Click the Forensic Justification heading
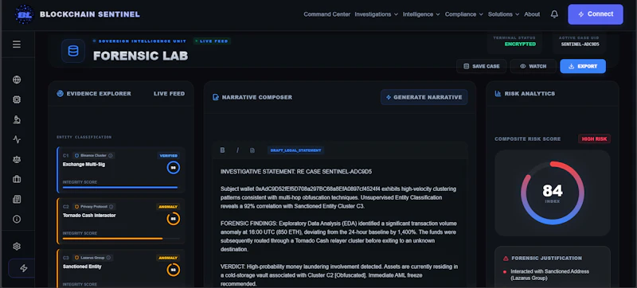The height and width of the screenshot is (288, 637). (x=546, y=258)
